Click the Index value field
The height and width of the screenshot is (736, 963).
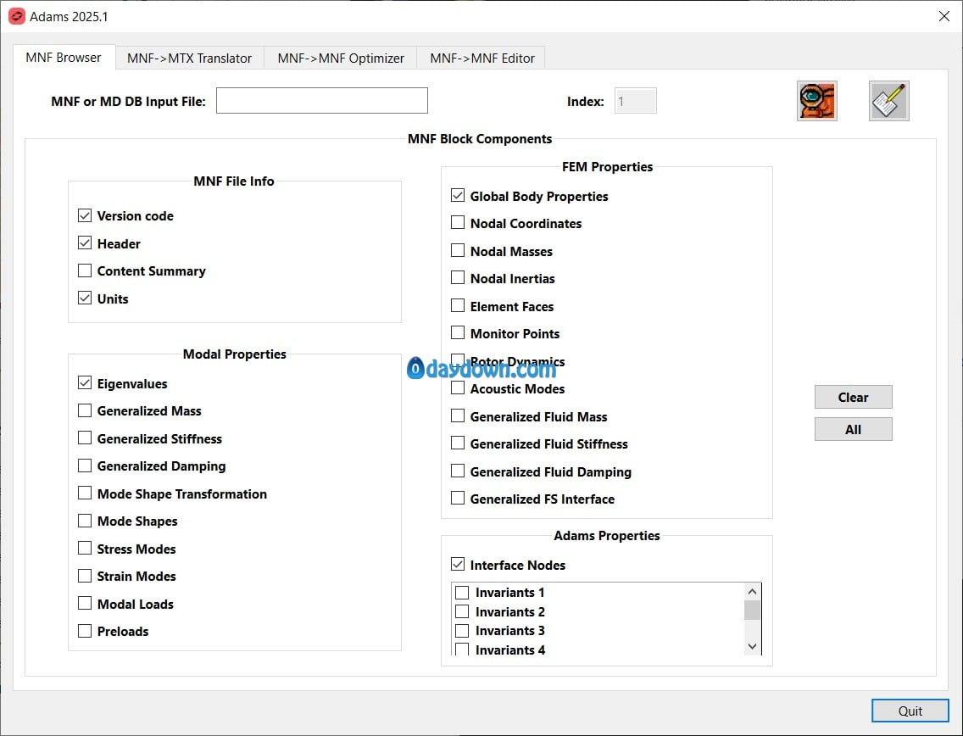pyautogui.click(x=636, y=101)
